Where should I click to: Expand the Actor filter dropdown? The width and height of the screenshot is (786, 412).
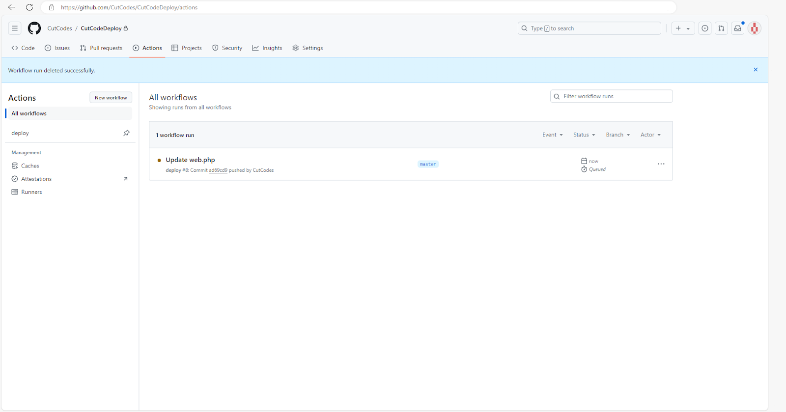tap(650, 135)
